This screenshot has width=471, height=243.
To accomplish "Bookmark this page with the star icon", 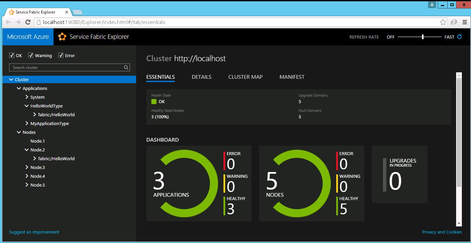I will point(443,22).
